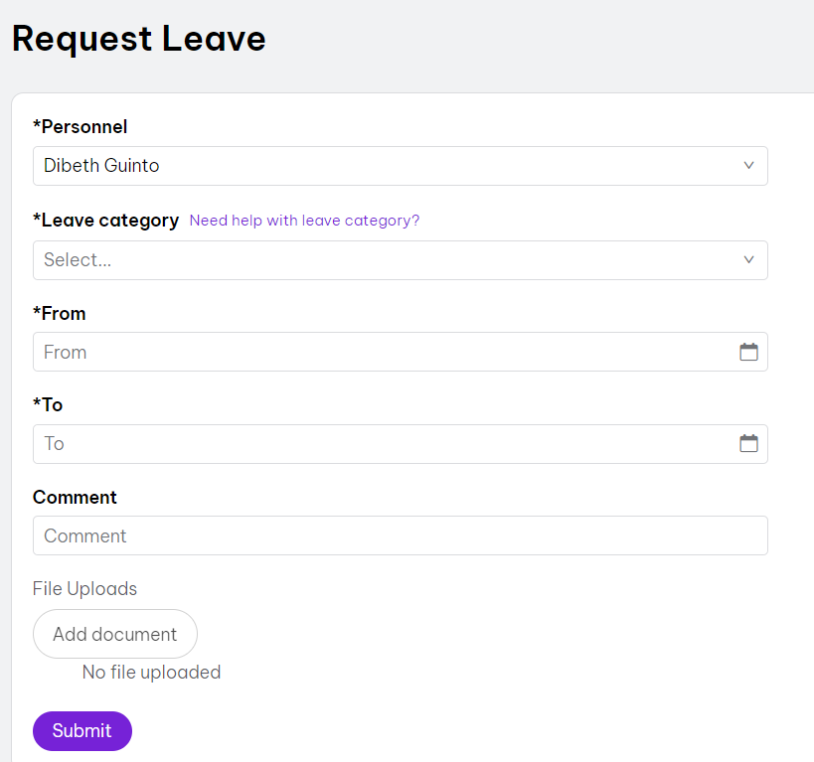Click the Leave category field label
This screenshot has height=762, width=814.
click(x=105, y=220)
